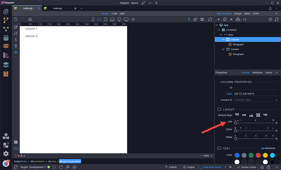The image size is (281, 170).
Task: Open the Target: Development dropdown
Action: point(33,167)
